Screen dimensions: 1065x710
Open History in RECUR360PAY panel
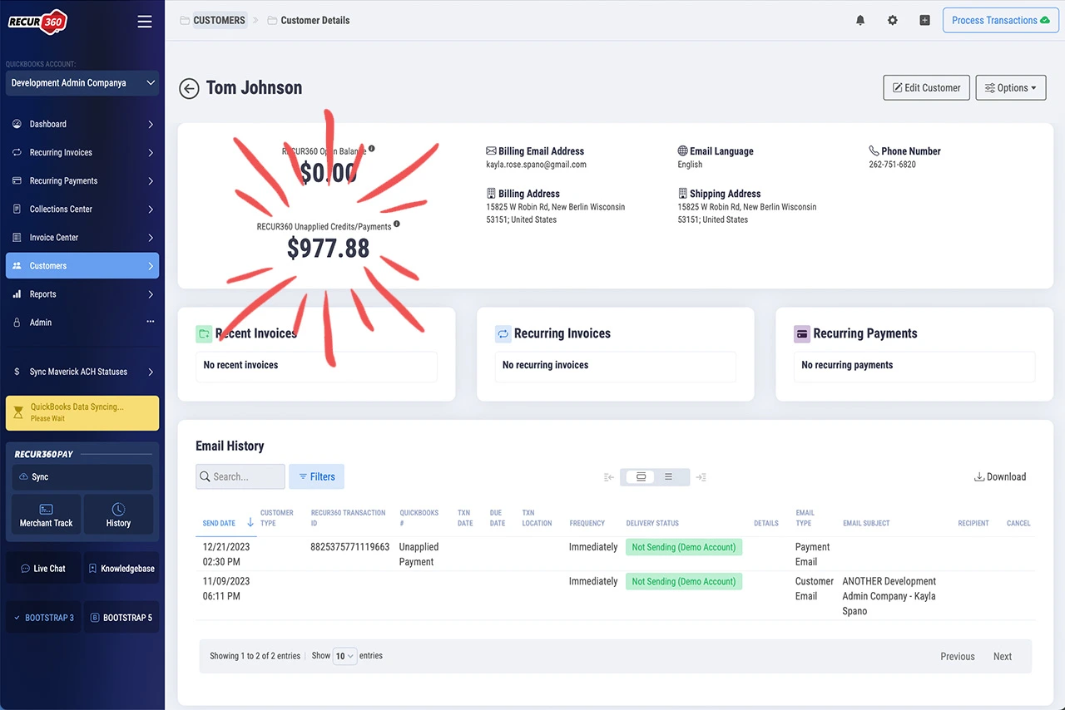click(118, 515)
